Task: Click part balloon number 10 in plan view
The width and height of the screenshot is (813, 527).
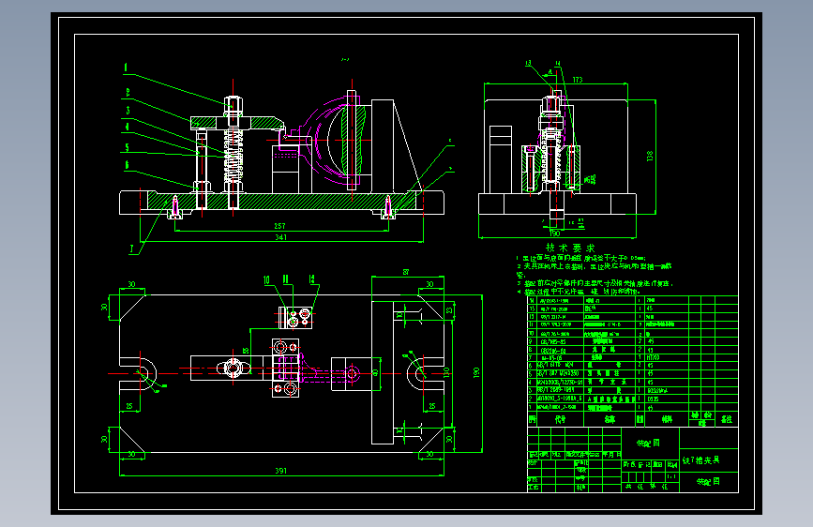Action: (266, 280)
